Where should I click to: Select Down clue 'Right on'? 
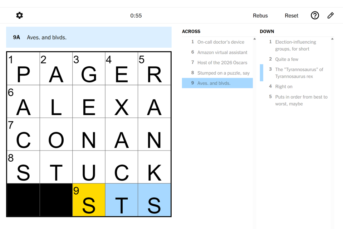tap(284, 86)
